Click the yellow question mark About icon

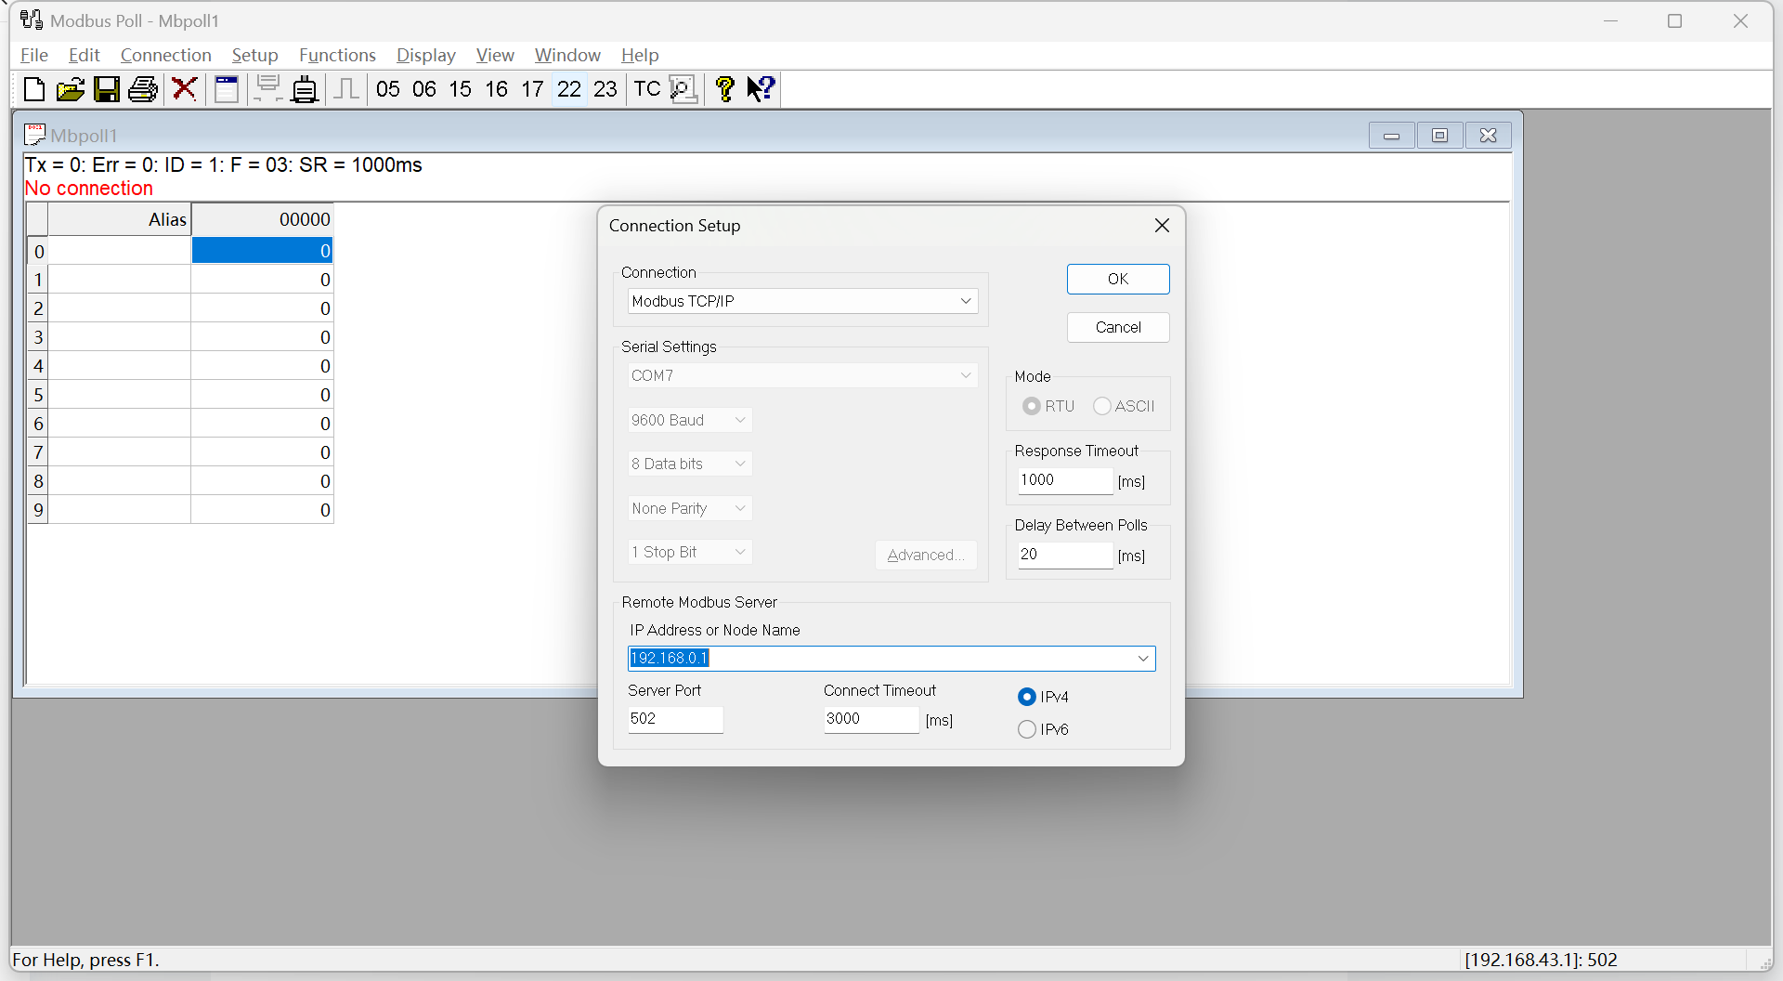coord(725,89)
